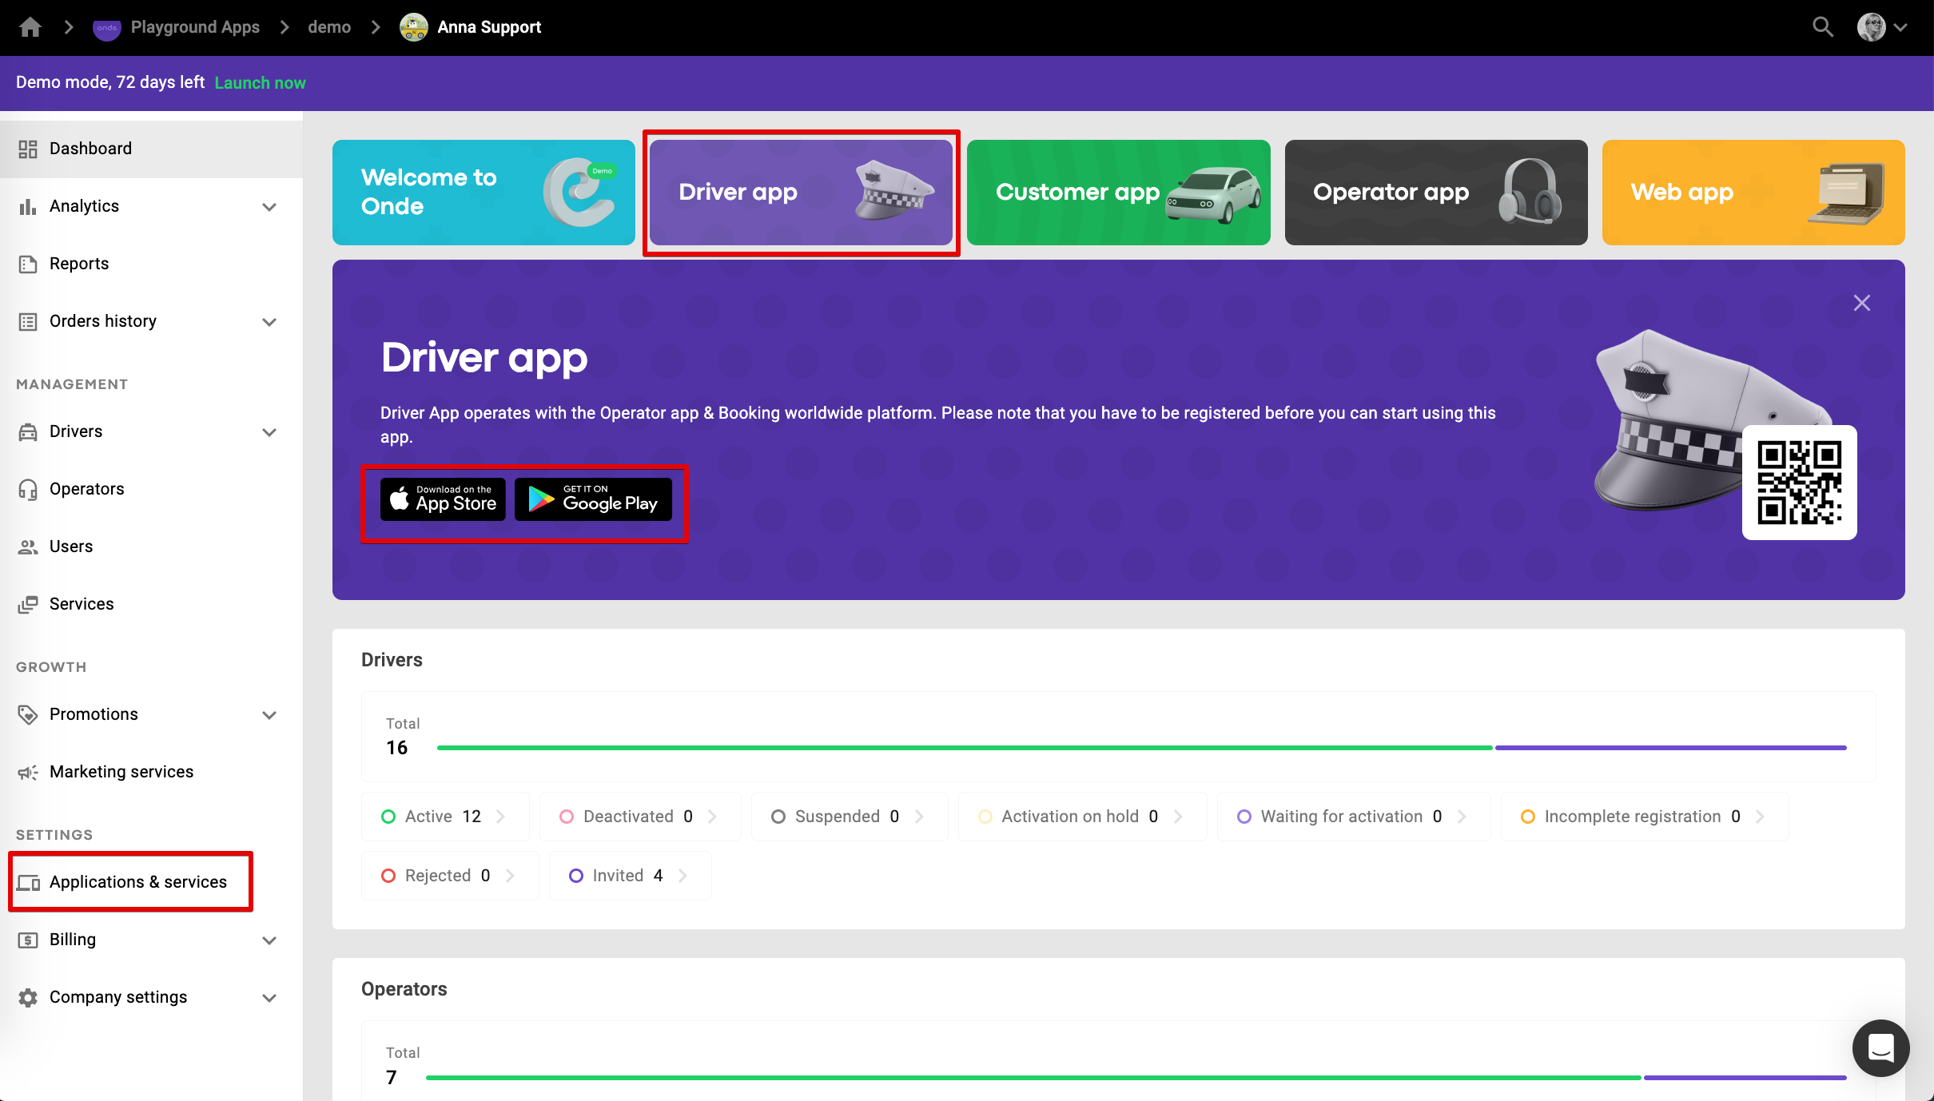The width and height of the screenshot is (1934, 1101).
Task: Open the search magnifier icon
Action: [x=1822, y=27]
